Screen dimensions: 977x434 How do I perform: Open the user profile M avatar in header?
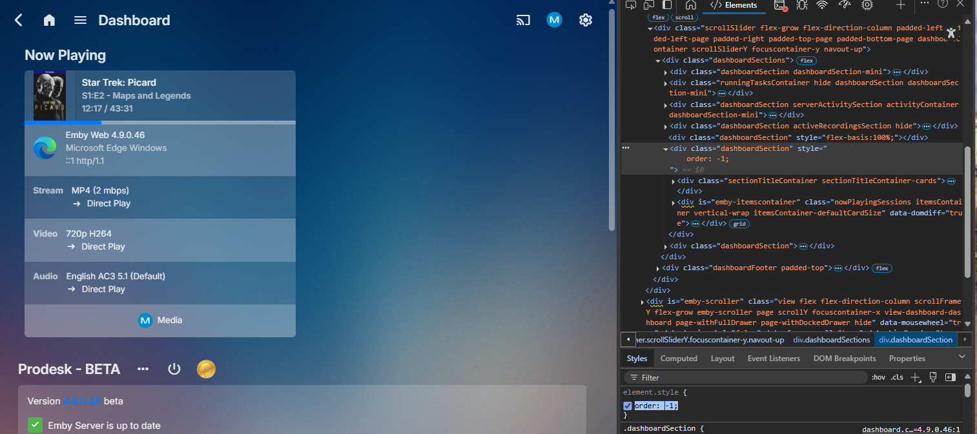click(x=554, y=20)
